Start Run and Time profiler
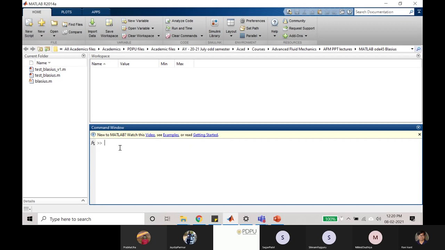The width and height of the screenshot is (445, 250). click(x=179, y=28)
